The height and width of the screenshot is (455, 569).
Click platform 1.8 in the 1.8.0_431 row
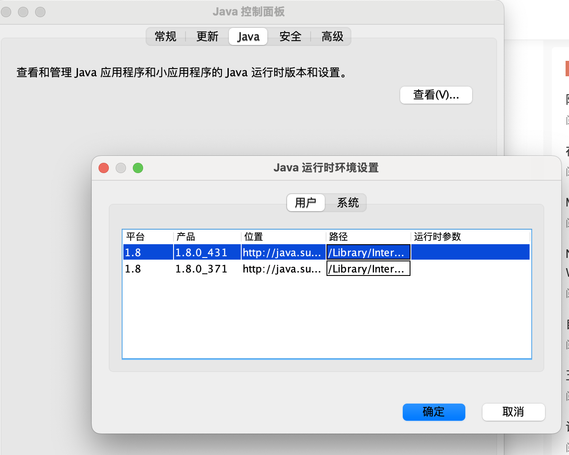pyautogui.click(x=148, y=252)
